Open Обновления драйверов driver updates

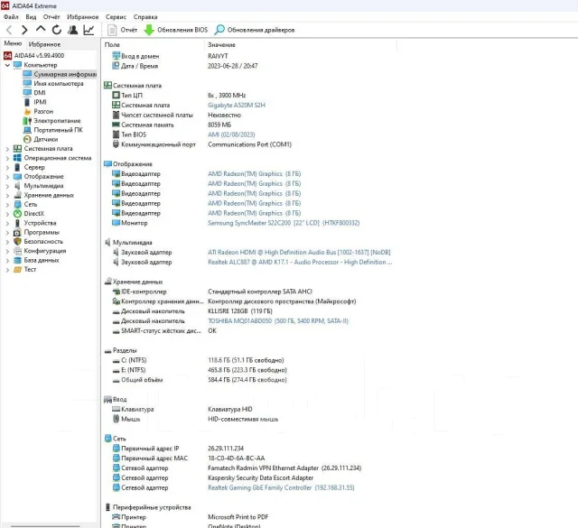[255, 30]
